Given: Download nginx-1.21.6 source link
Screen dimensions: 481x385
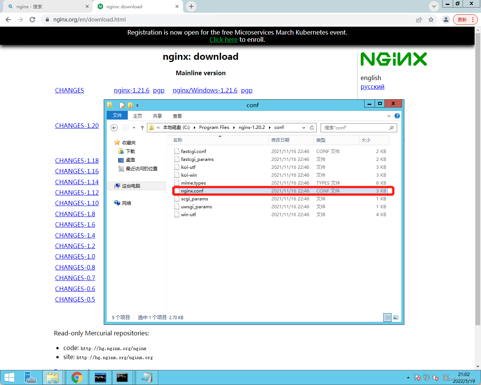Looking at the screenshot, I should 132,90.
